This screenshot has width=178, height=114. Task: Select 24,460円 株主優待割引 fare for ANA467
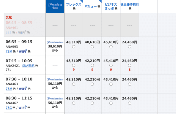[130, 103]
